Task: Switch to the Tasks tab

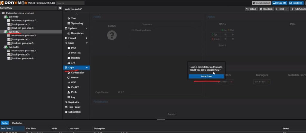Action: coord(5,123)
